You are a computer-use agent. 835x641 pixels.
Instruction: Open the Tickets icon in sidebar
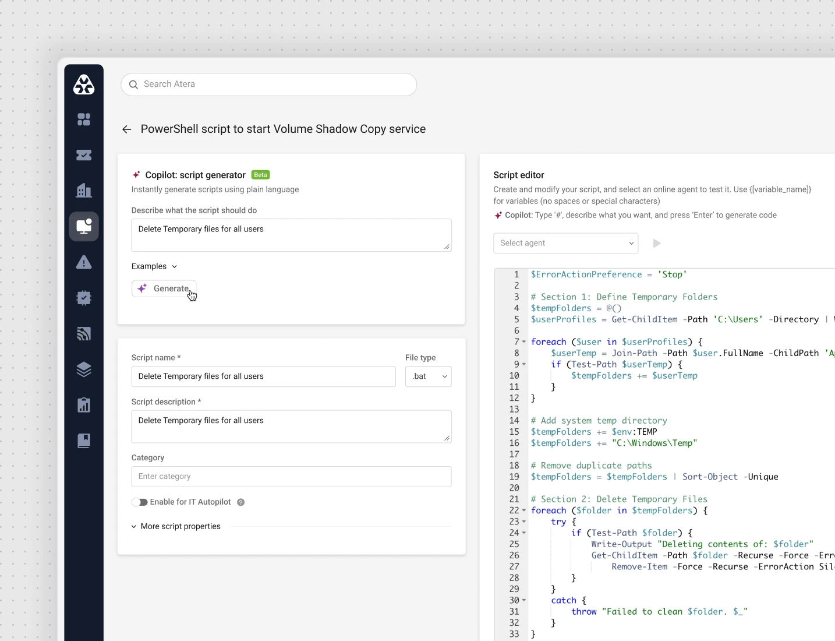[84, 155]
